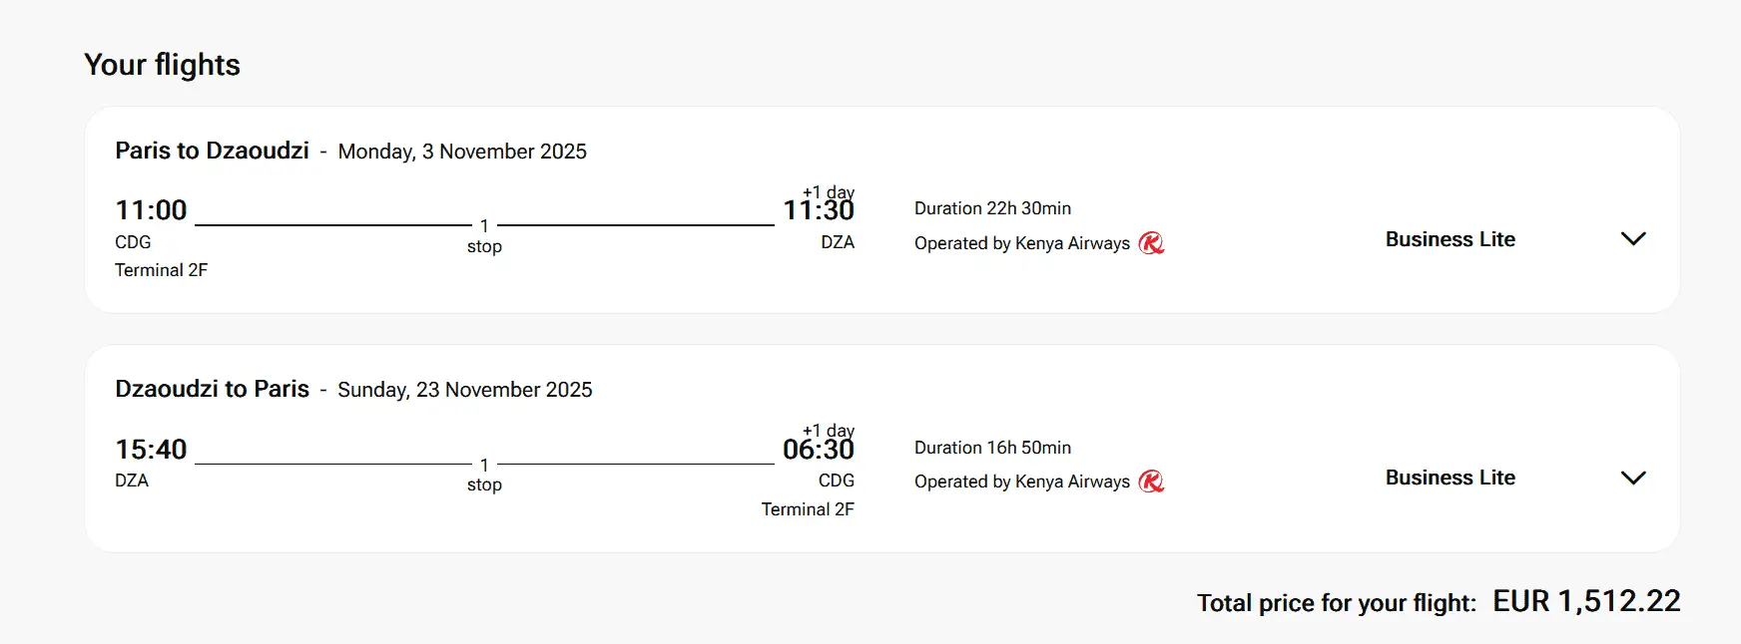Click Business Lite on the return flight
This screenshot has height=644, width=1741.
(x=1450, y=478)
